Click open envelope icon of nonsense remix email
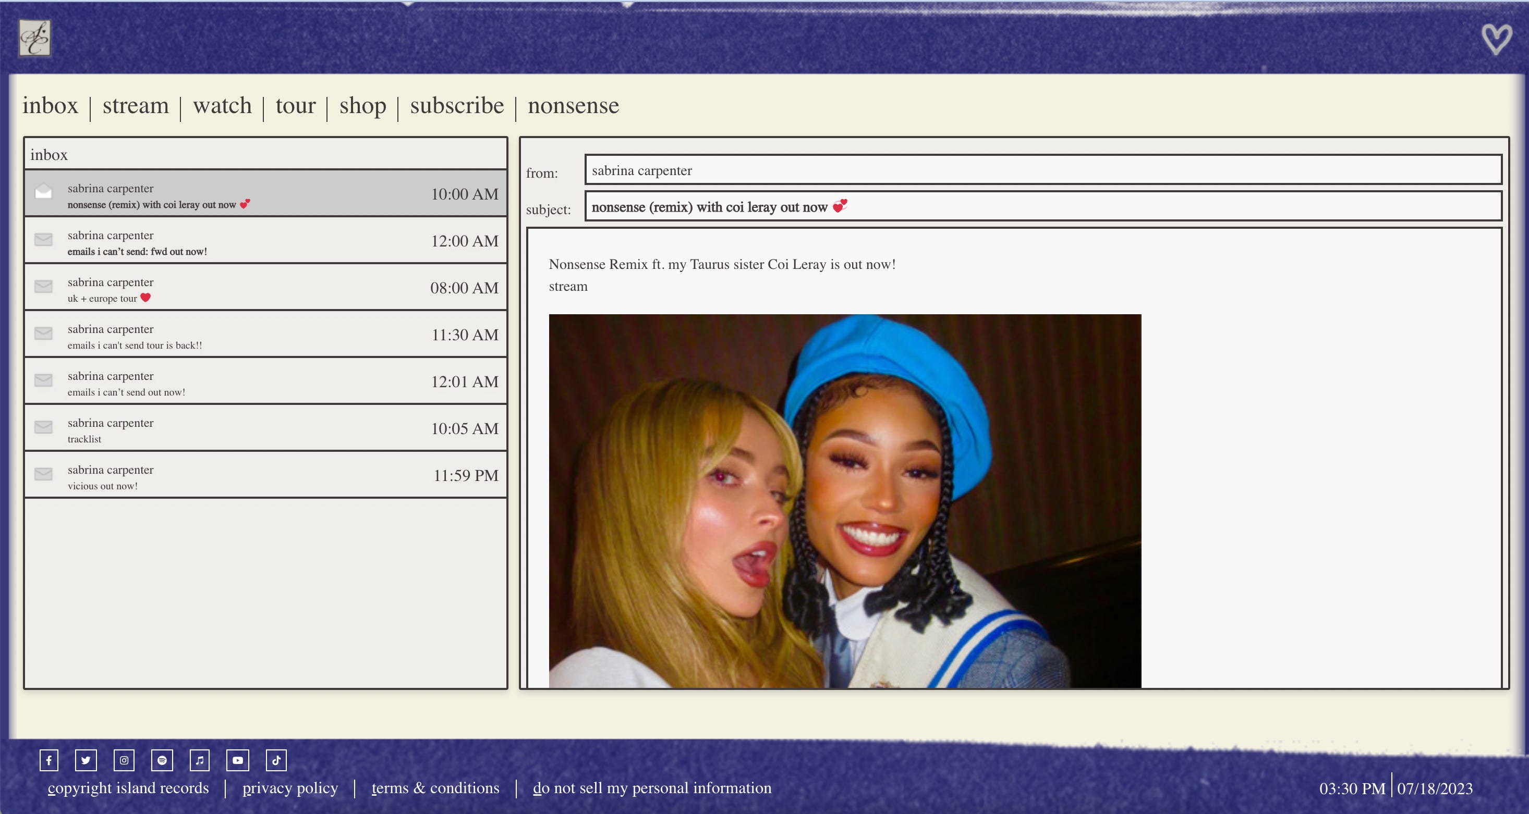This screenshot has height=814, width=1529. [x=43, y=192]
